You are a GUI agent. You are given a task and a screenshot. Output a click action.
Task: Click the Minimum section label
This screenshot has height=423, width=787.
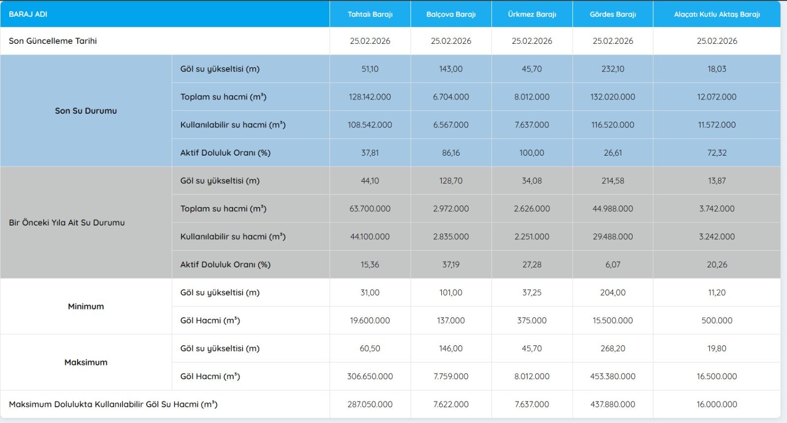86,306
